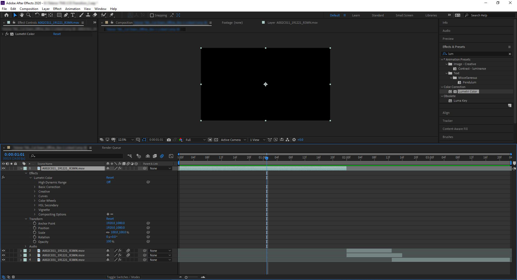This screenshot has height=280, width=517.
Task: Expand the Curves group under Lumetri Color
Action: click(35, 196)
